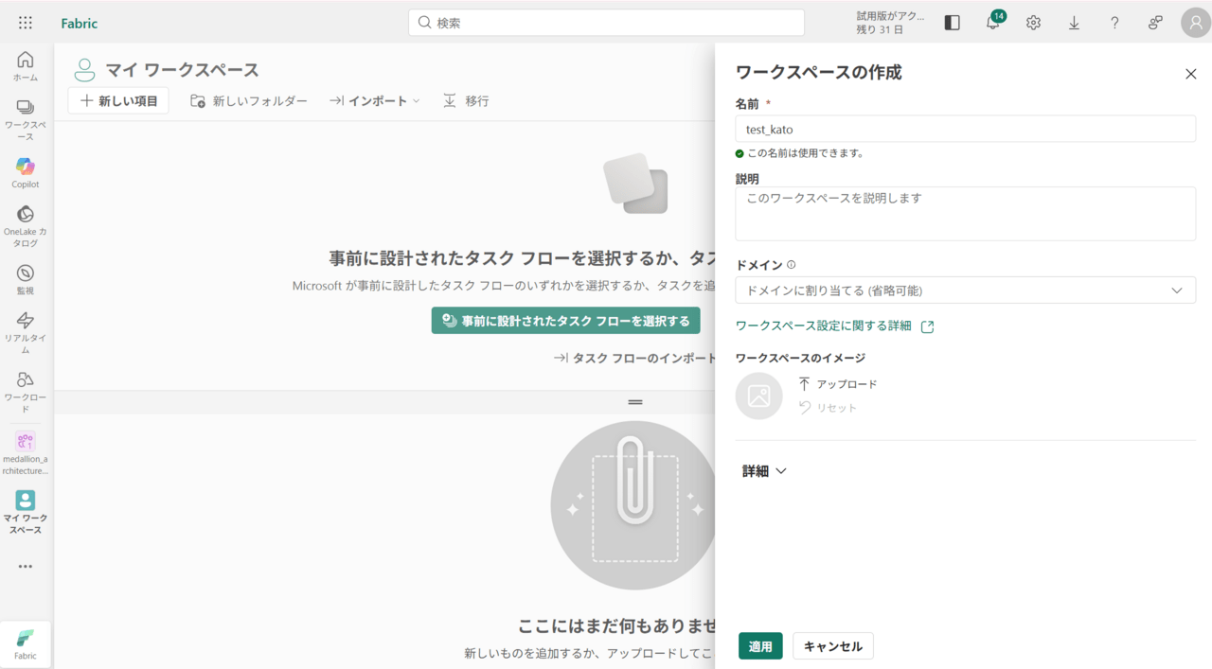Click the workspace 名前 input field
This screenshot has height=669, width=1212.
(x=965, y=130)
